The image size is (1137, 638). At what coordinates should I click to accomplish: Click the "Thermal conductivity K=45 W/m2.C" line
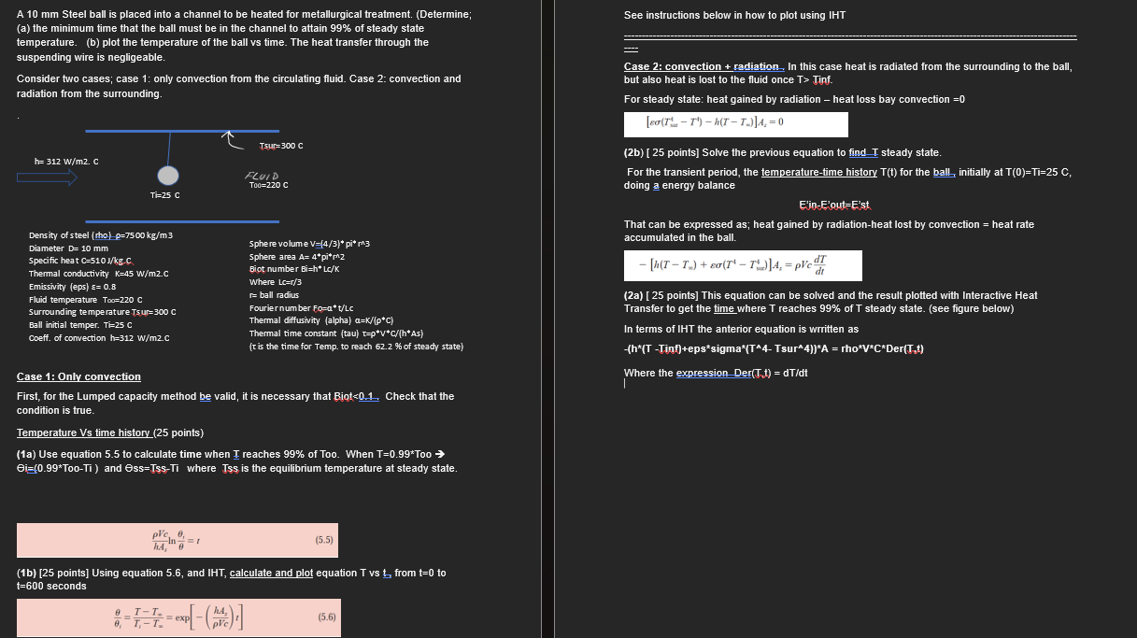(x=98, y=274)
